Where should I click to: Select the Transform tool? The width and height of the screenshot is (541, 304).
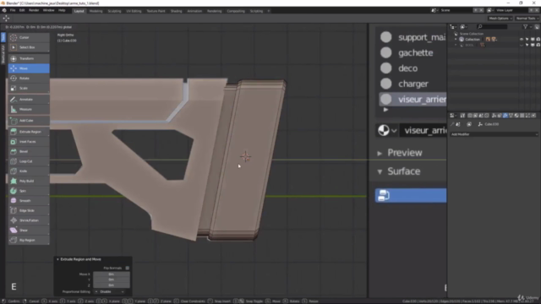click(29, 58)
